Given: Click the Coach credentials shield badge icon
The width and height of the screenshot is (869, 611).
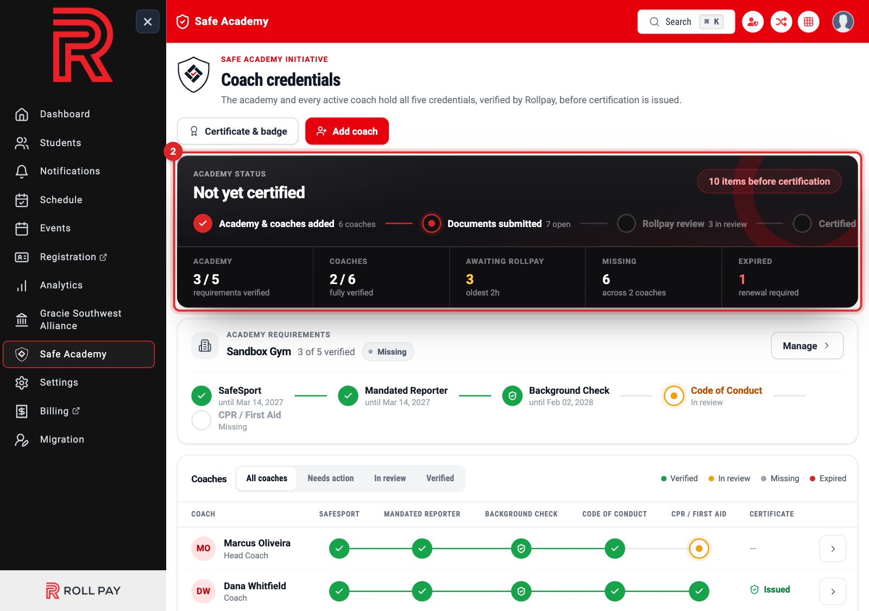Looking at the screenshot, I should (x=194, y=74).
